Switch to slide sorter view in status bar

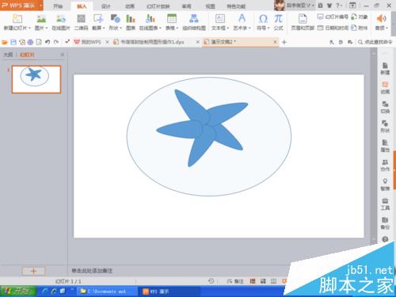263,281
